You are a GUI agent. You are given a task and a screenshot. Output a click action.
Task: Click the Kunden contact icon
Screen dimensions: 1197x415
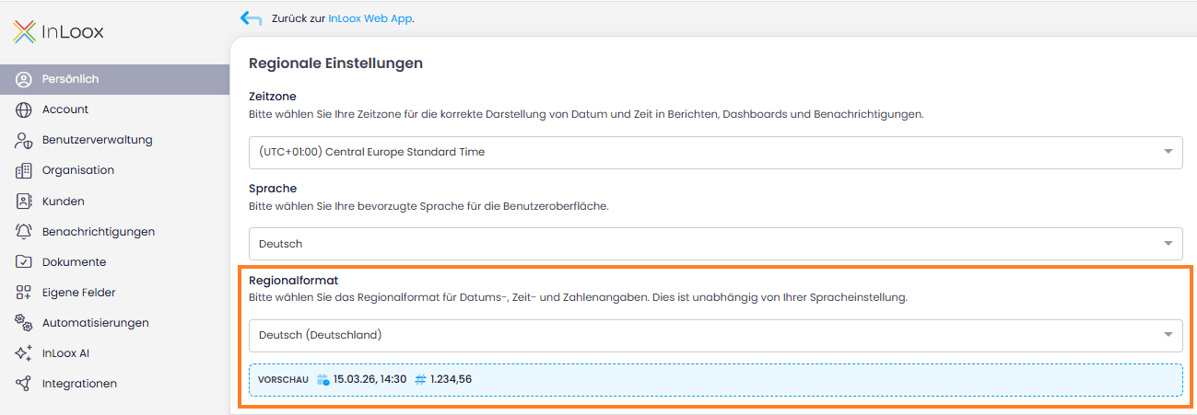[x=24, y=201]
